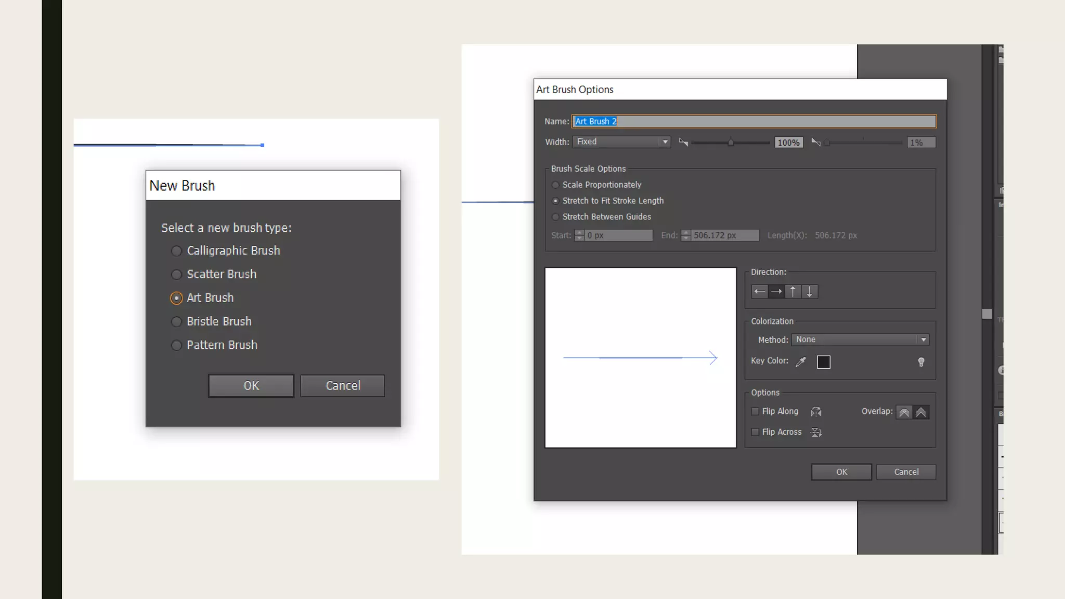
Task: Set brush direction to down arrow
Action: (810, 292)
